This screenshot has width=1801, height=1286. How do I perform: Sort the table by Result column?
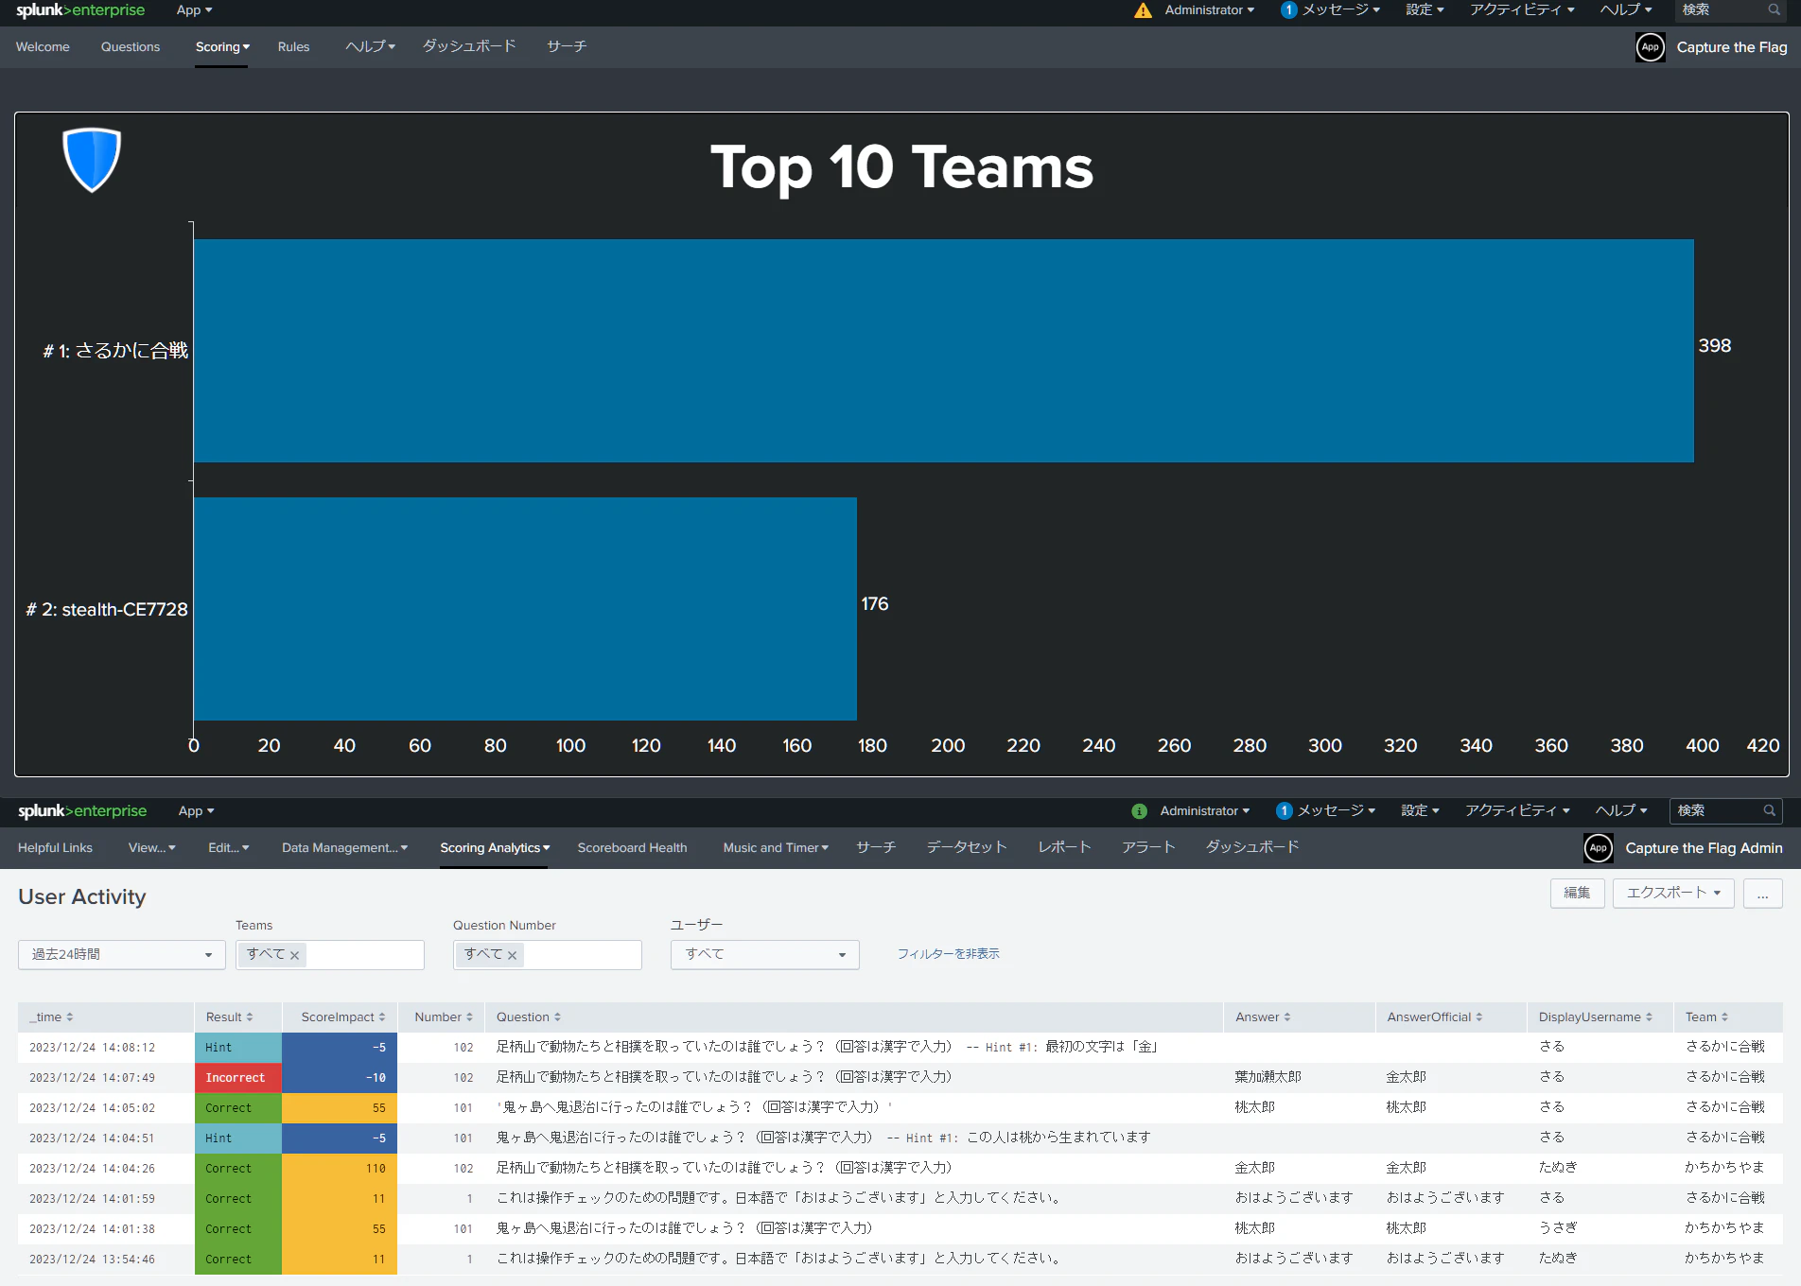(229, 1017)
